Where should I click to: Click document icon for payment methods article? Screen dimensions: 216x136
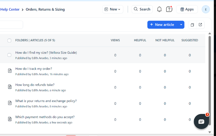pos(10,119)
